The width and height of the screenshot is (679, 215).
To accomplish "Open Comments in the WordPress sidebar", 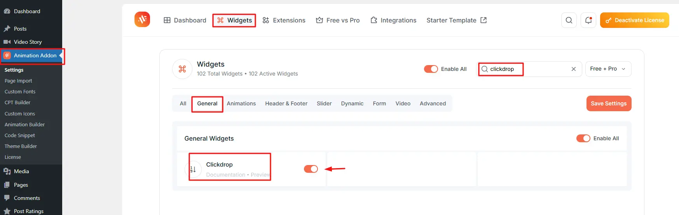I will pos(27,198).
